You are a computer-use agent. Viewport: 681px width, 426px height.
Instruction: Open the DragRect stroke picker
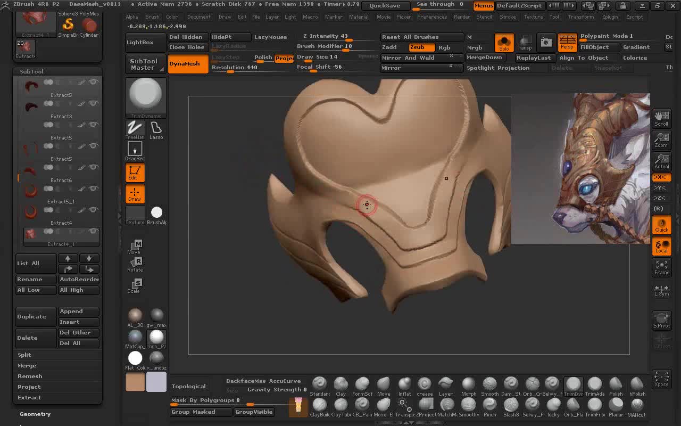135,151
